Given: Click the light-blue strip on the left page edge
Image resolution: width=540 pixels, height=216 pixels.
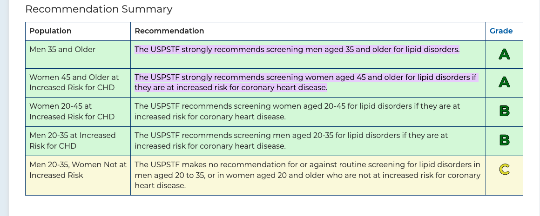Looking at the screenshot, I should (4, 108).
